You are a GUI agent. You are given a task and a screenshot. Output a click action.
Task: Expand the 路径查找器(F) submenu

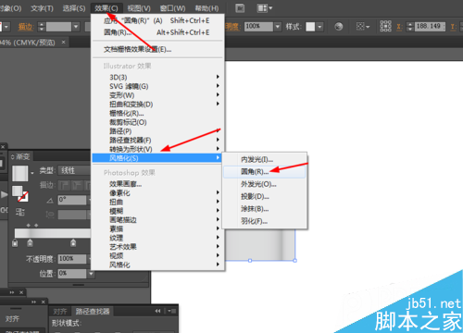click(x=157, y=140)
